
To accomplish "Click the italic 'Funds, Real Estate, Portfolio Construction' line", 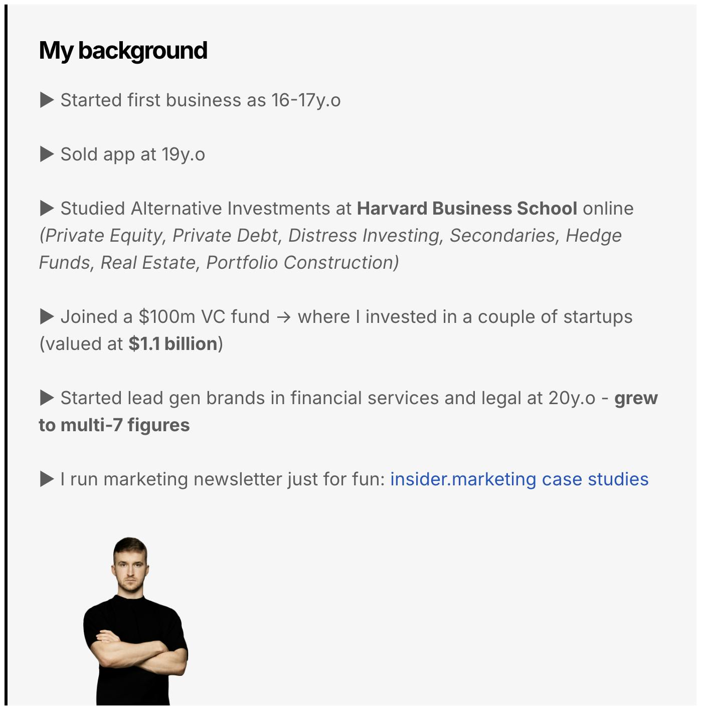I will [x=219, y=263].
